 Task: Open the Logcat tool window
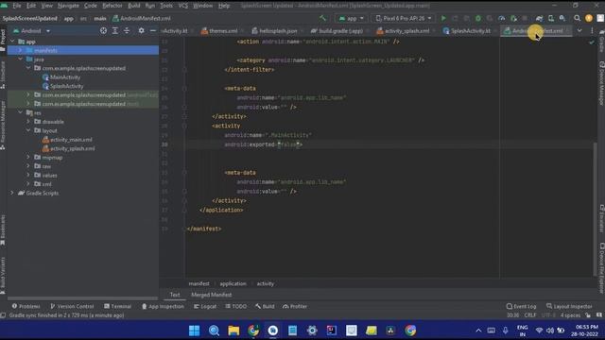205,306
